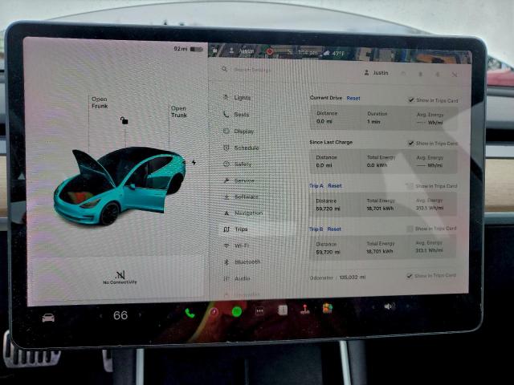This screenshot has height=385, width=514.
Task: Open car controls via car icon
Action: (48, 318)
